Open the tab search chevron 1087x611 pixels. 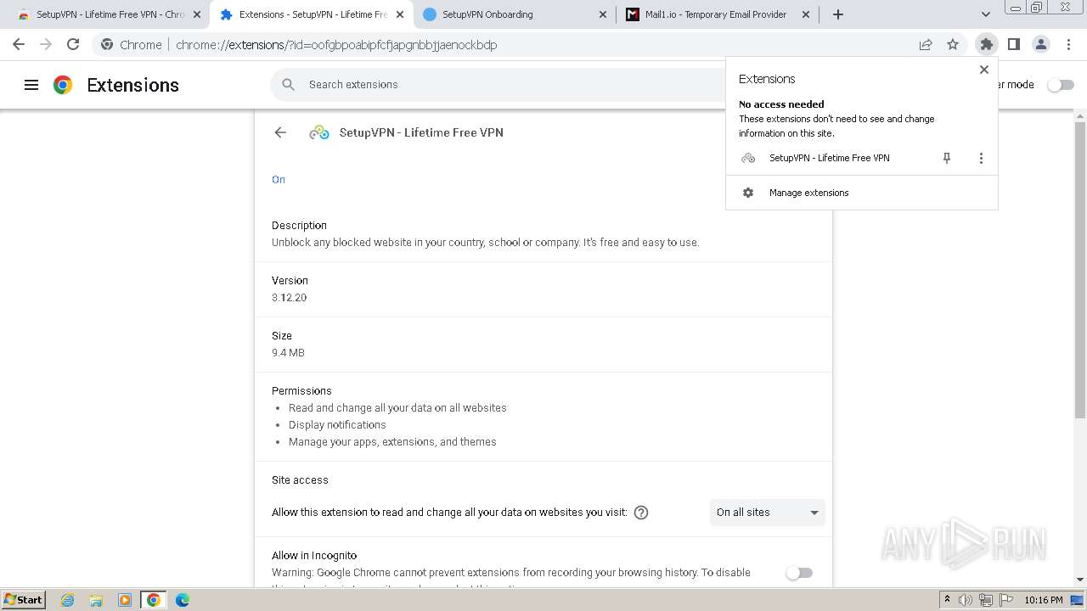tap(986, 14)
